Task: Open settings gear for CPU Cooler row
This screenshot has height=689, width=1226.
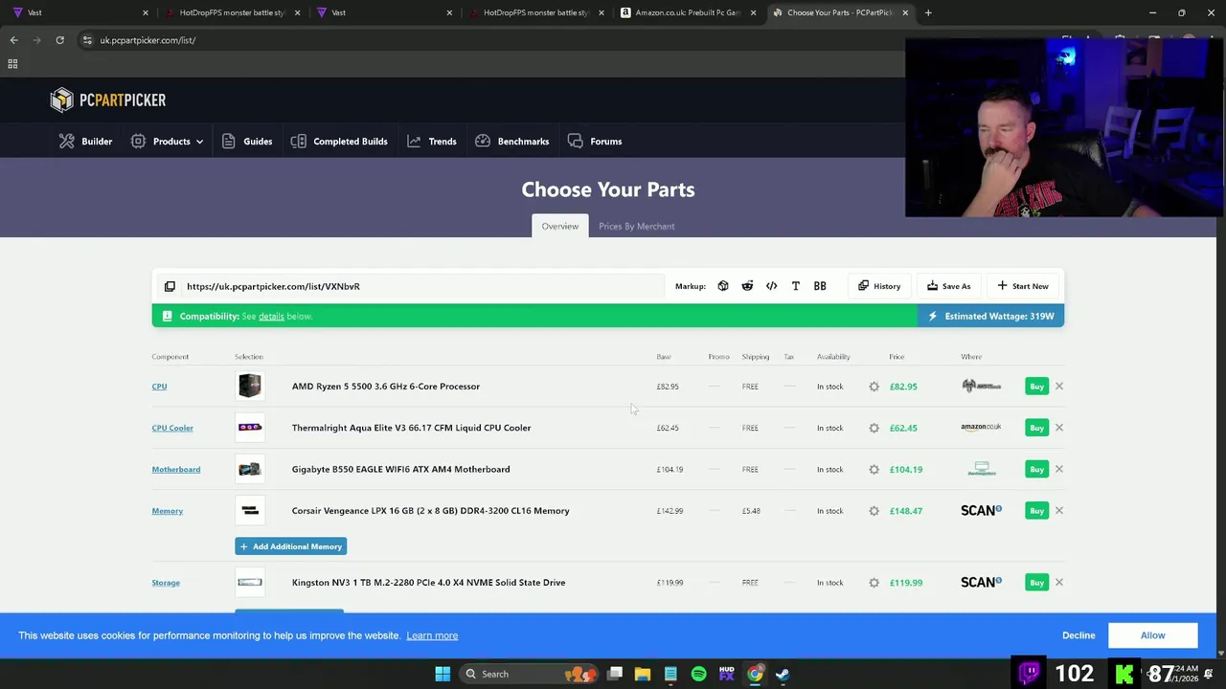Action: (874, 428)
